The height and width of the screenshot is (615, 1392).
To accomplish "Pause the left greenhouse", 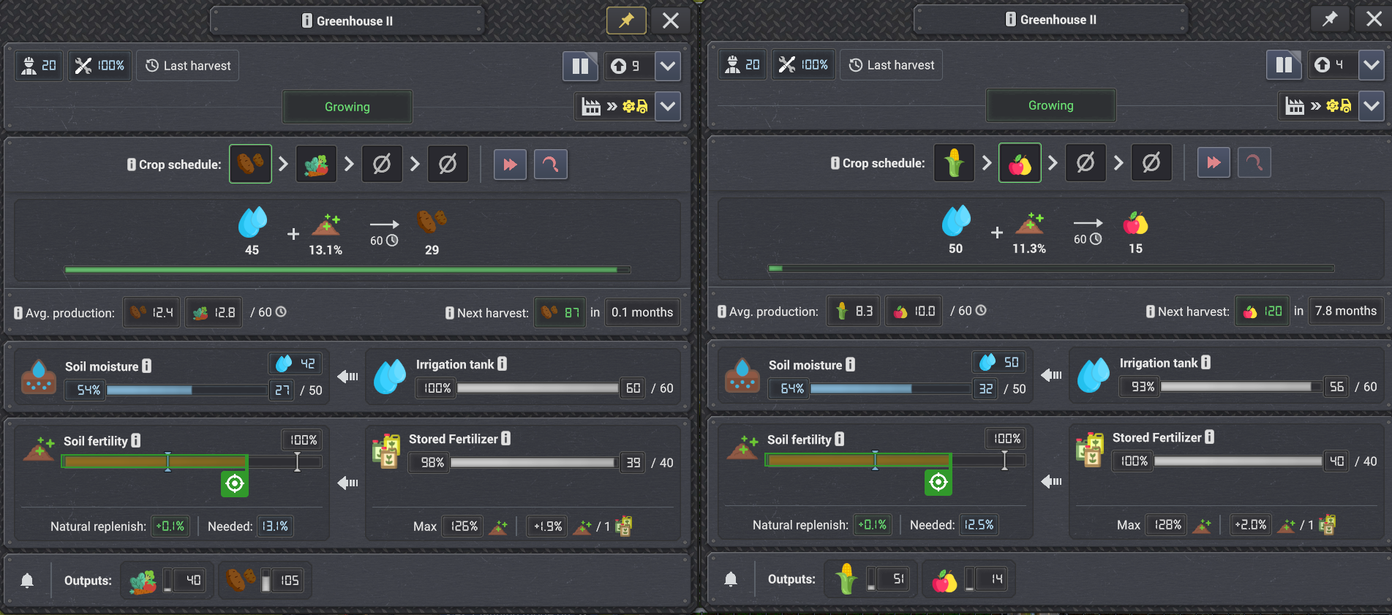I will coord(580,66).
